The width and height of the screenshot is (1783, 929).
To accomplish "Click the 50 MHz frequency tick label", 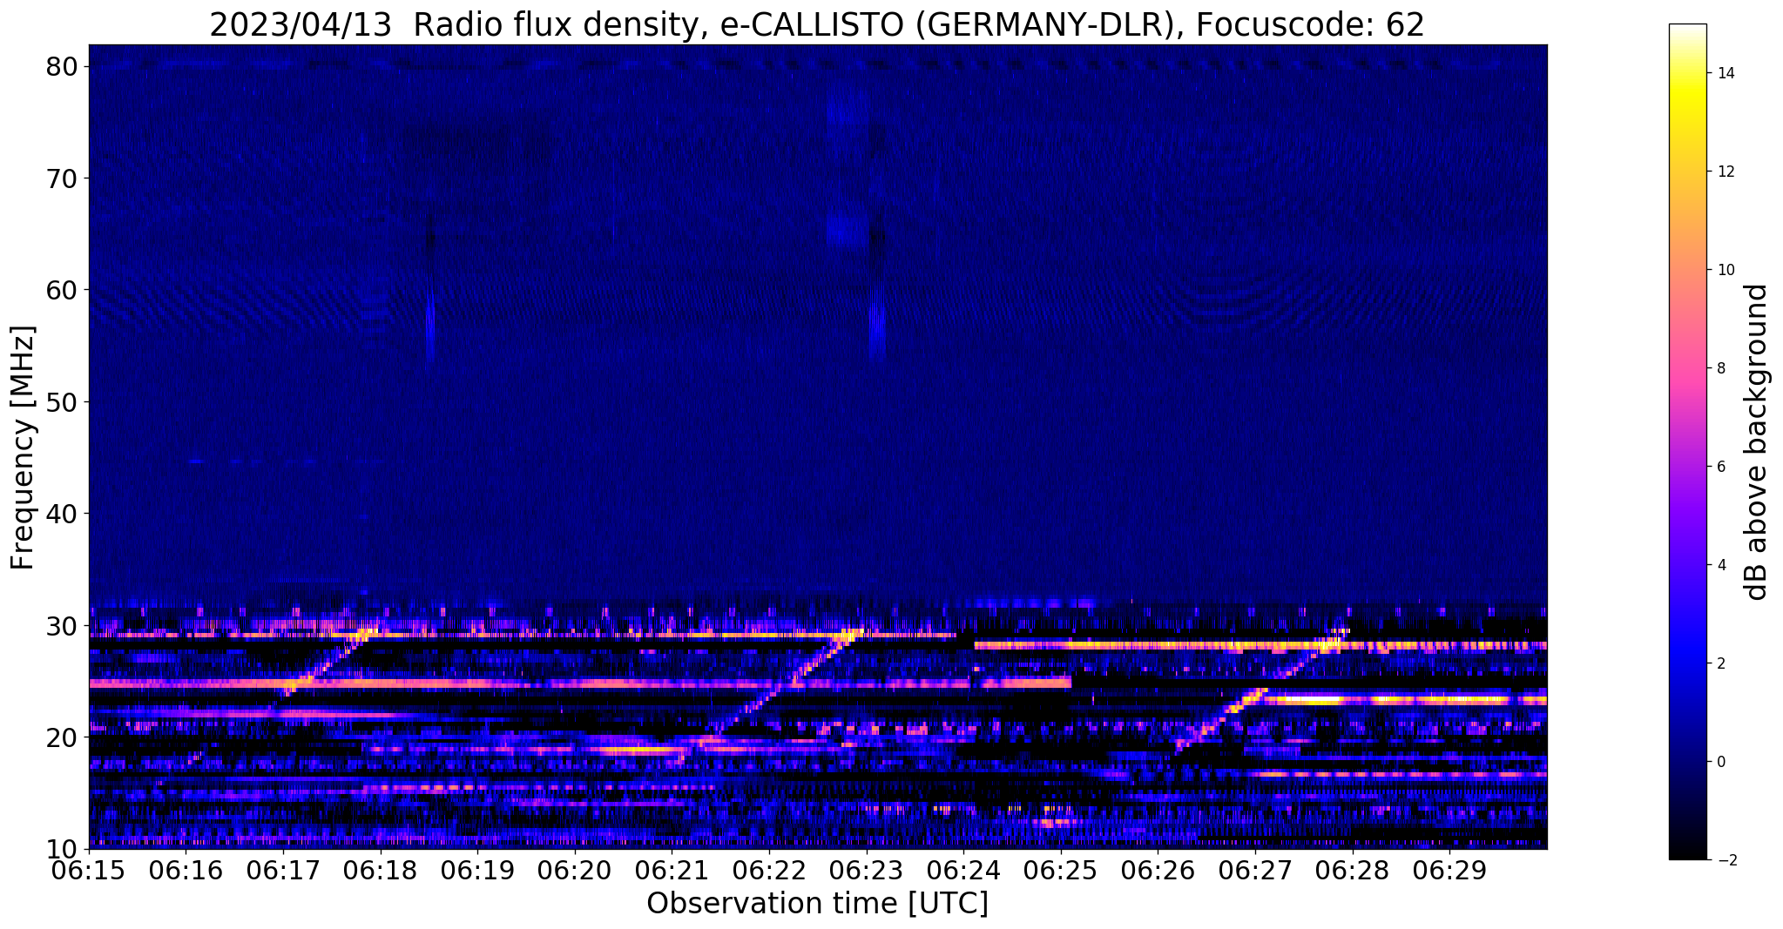I will [x=64, y=402].
